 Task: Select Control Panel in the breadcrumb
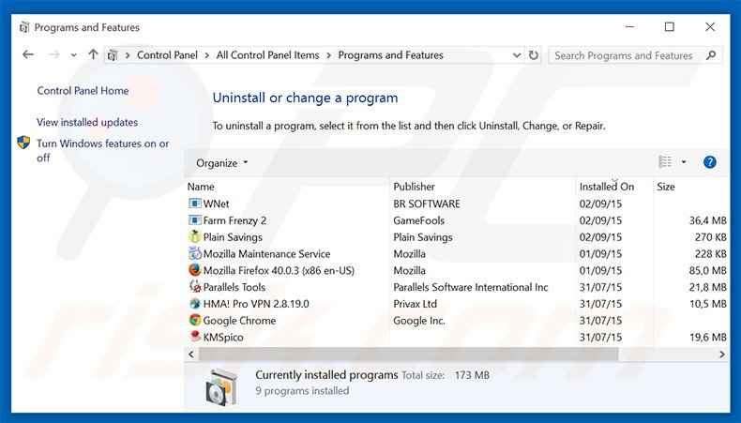pos(167,55)
